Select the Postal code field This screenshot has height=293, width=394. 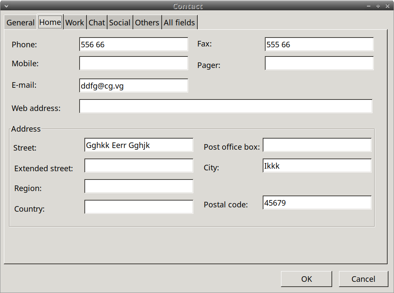317,203
